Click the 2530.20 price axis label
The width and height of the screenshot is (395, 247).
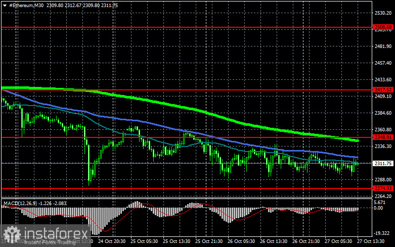tap(383, 13)
